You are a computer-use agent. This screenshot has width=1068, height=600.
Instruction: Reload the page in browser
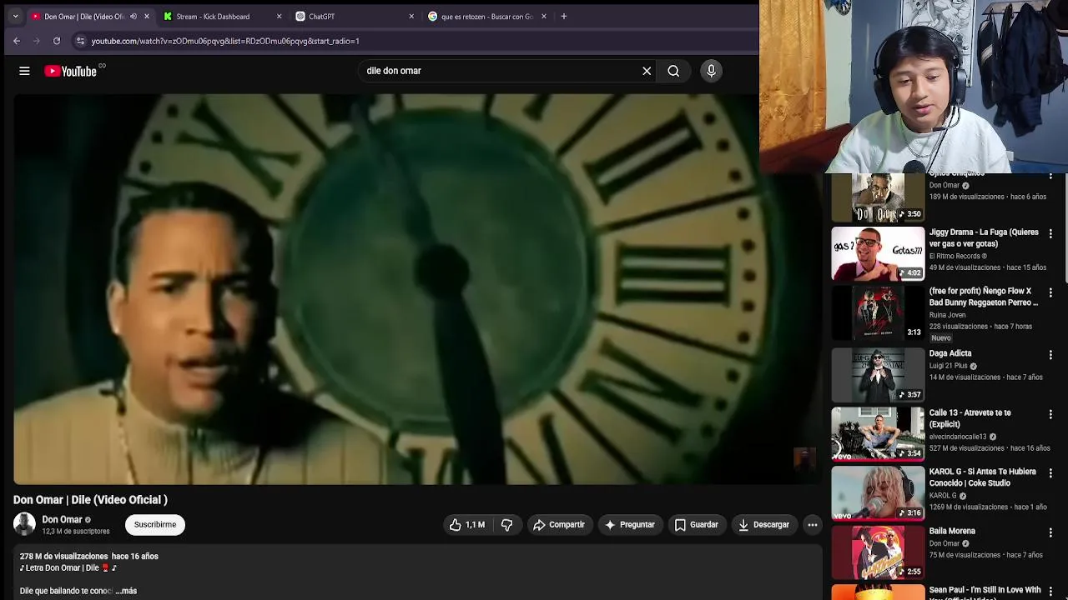click(x=57, y=41)
